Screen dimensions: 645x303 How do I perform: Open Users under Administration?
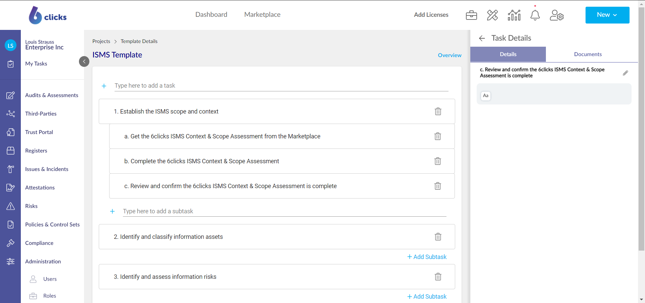(50, 279)
